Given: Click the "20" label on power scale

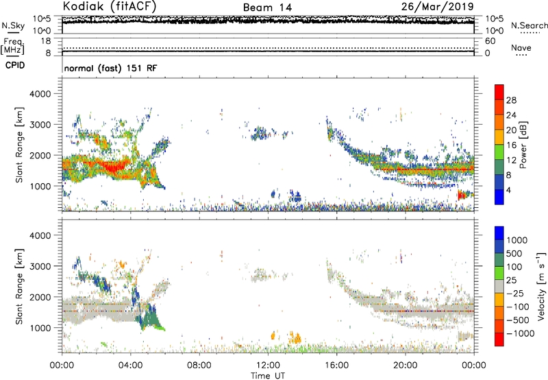Looking at the screenshot, I should 511,130.
